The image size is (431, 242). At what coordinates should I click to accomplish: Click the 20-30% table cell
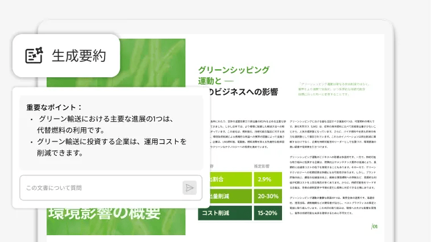point(268,196)
